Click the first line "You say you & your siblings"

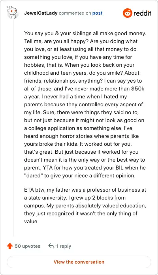[x=58, y=33]
